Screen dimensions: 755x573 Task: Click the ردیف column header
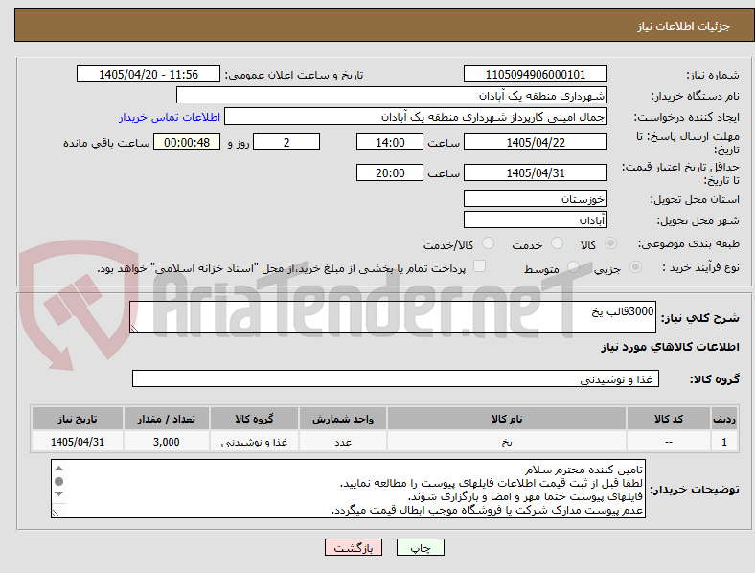coord(724,419)
